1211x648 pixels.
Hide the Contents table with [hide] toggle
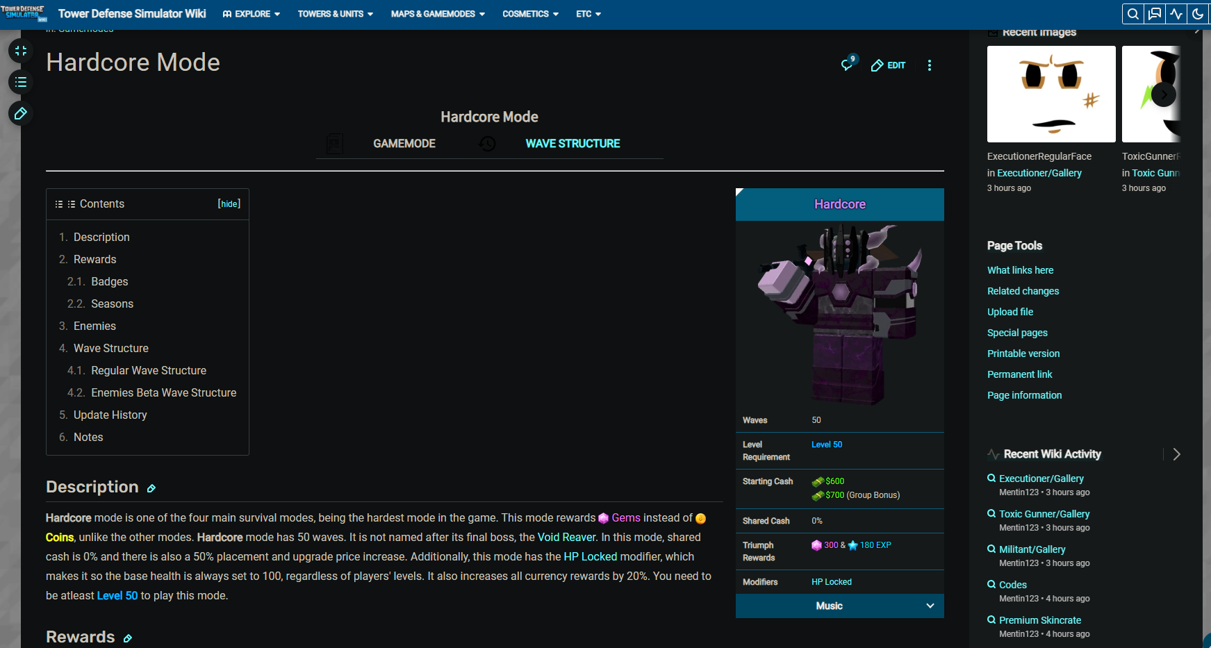[x=229, y=203]
